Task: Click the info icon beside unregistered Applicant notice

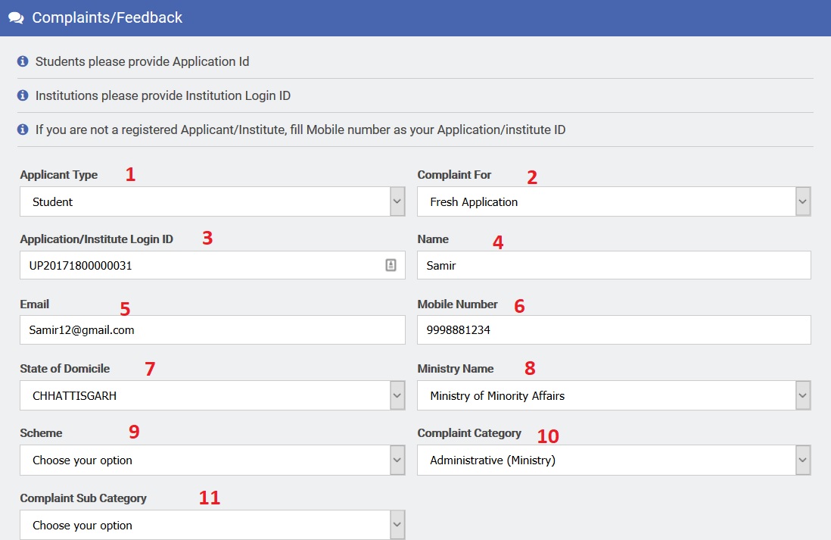Action: tap(23, 130)
